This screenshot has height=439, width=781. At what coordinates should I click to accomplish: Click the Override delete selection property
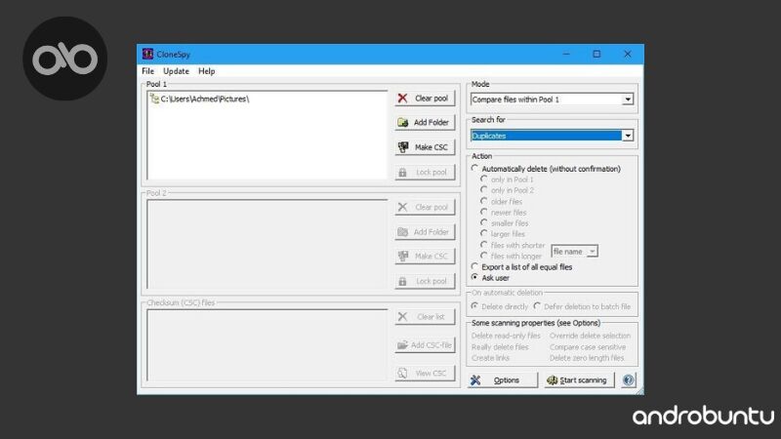[590, 336]
